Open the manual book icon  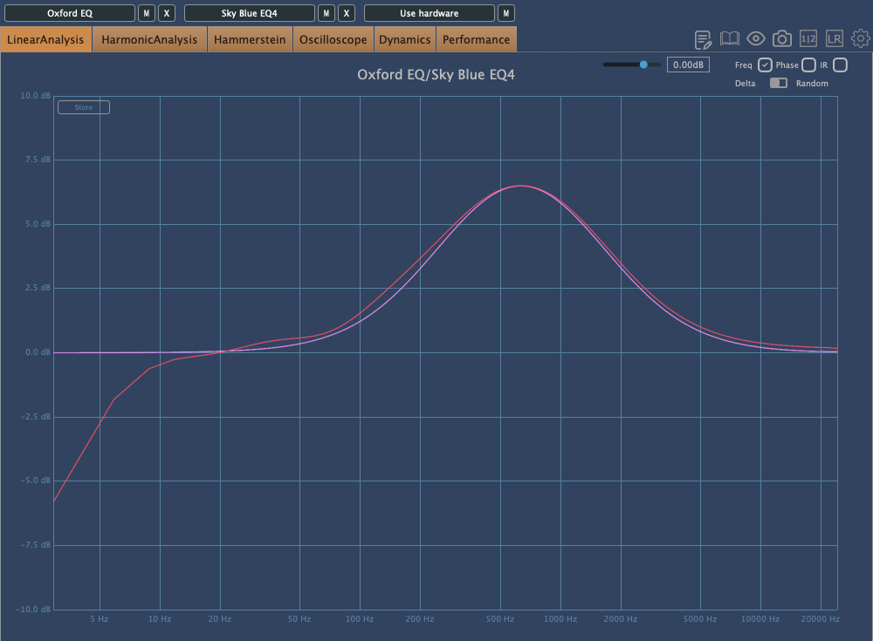729,38
